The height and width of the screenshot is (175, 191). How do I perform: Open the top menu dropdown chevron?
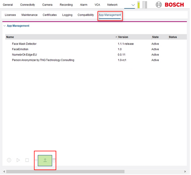tap(133, 5)
